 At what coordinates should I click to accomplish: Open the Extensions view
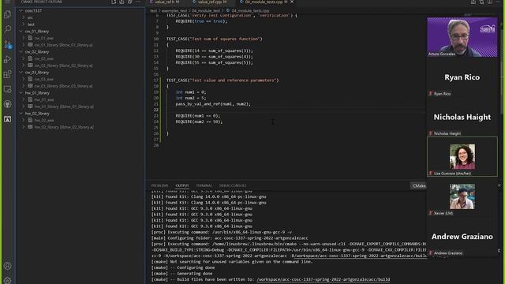click(x=7, y=74)
